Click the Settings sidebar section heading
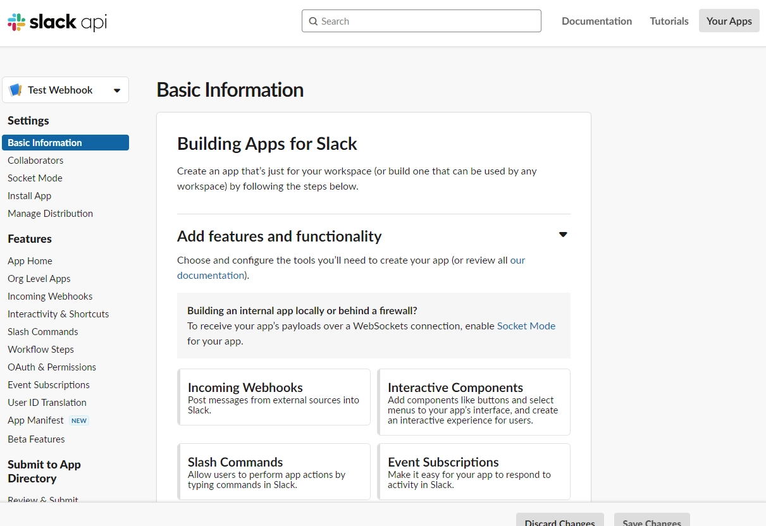 (x=28, y=121)
